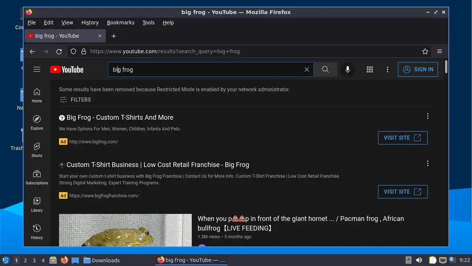Open a new tab with plus button
Image resolution: width=472 pixels, height=266 pixels.
[x=114, y=36]
